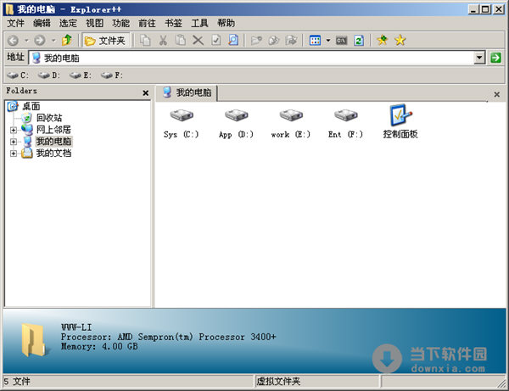Viewport: 509px width, 391px height.
Task: Jump to drive E: on drives bar
Action: (x=81, y=75)
